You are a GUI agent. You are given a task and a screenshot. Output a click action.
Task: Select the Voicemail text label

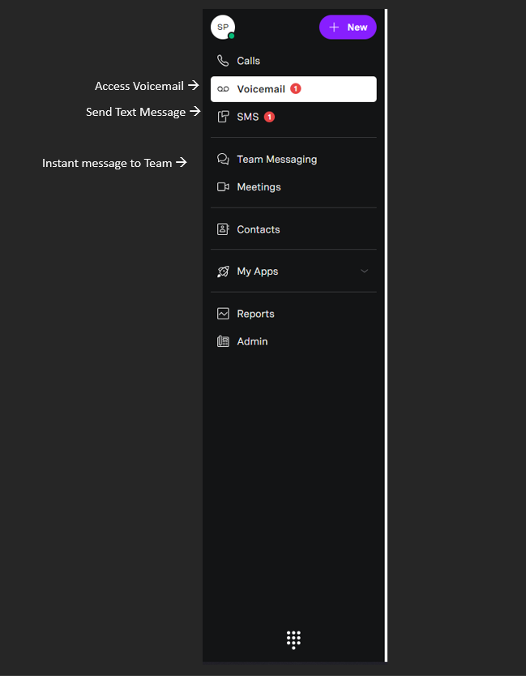point(261,89)
